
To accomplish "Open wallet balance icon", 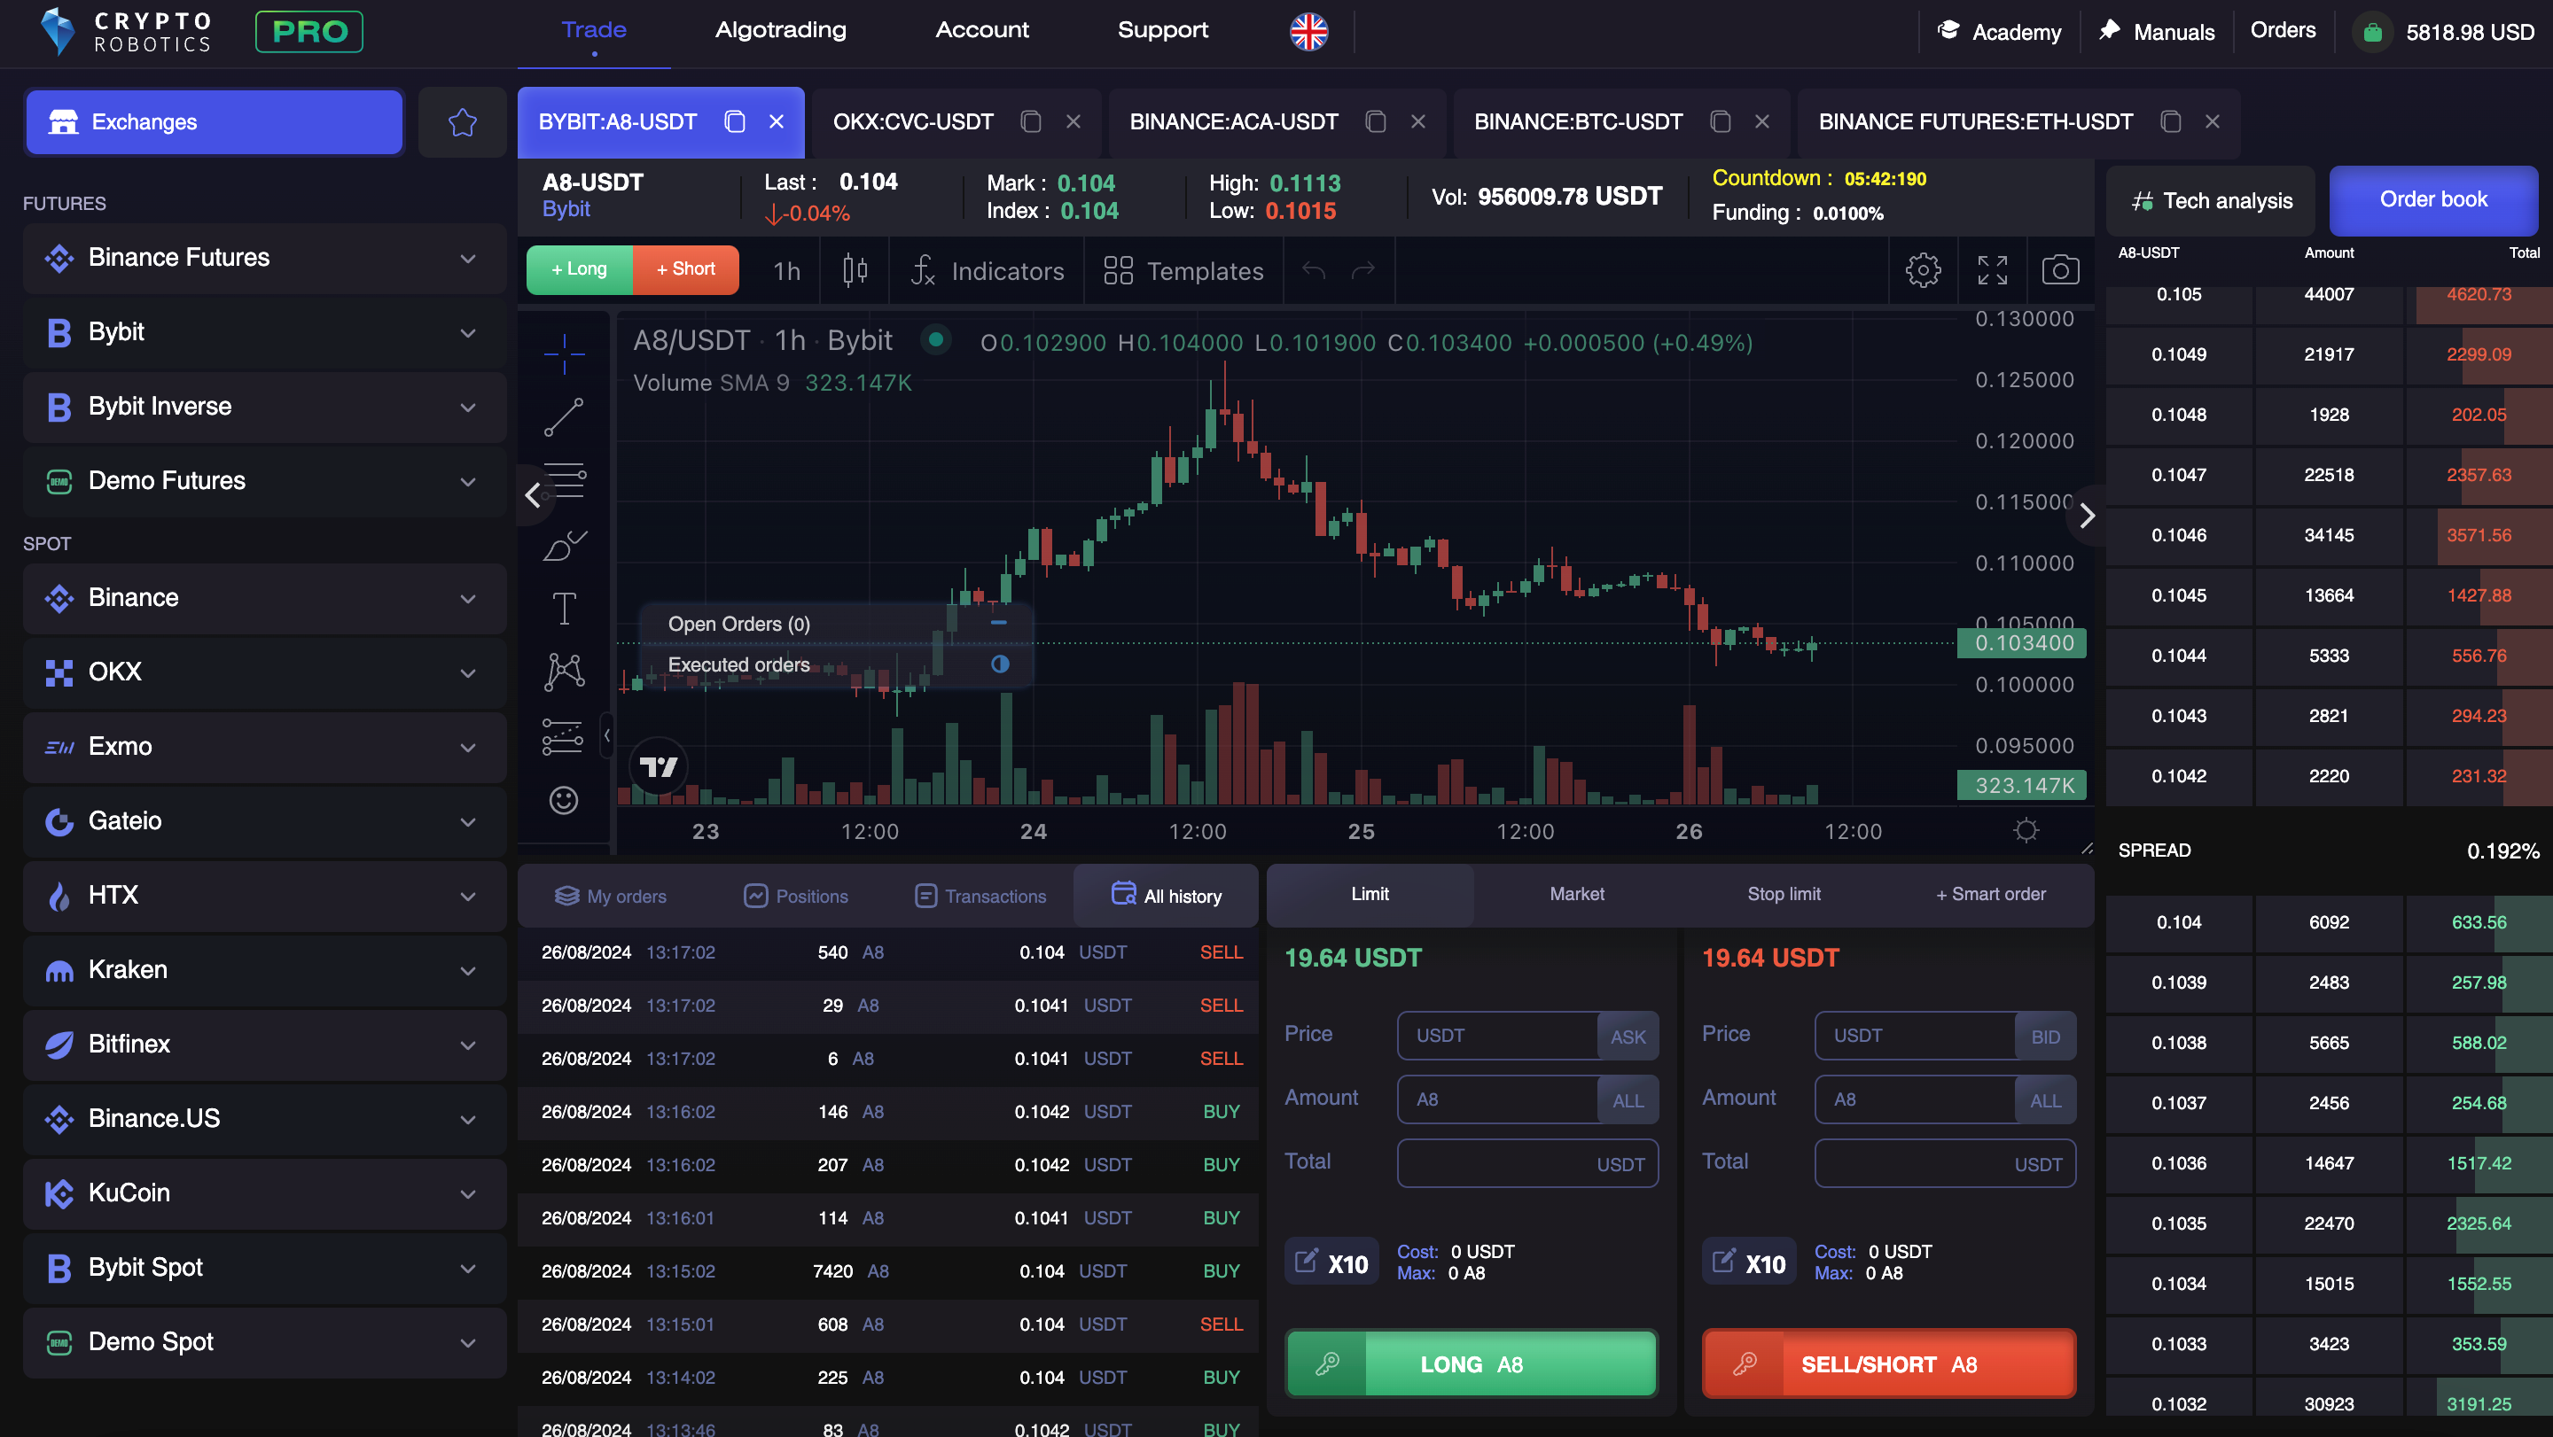I will [2373, 32].
